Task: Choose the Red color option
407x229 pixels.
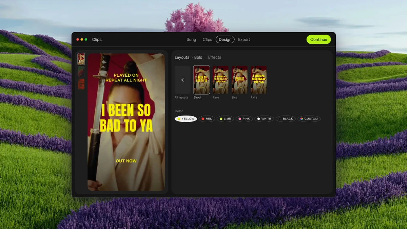Action: click(x=207, y=119)
